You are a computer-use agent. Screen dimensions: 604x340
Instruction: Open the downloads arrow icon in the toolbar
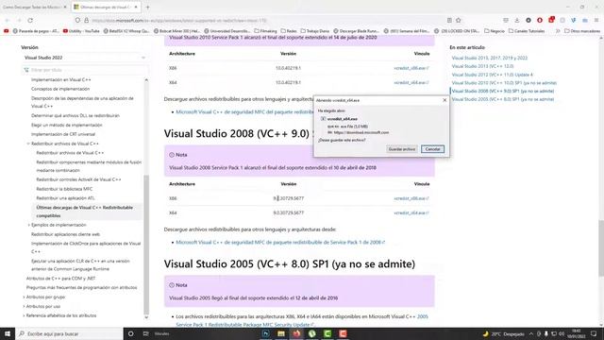517,21
